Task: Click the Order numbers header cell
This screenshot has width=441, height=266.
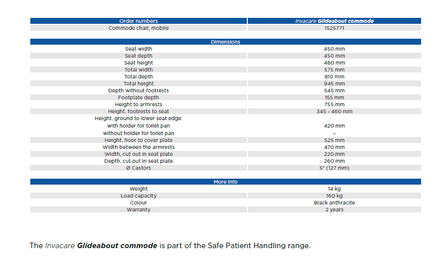Action: 139,21
